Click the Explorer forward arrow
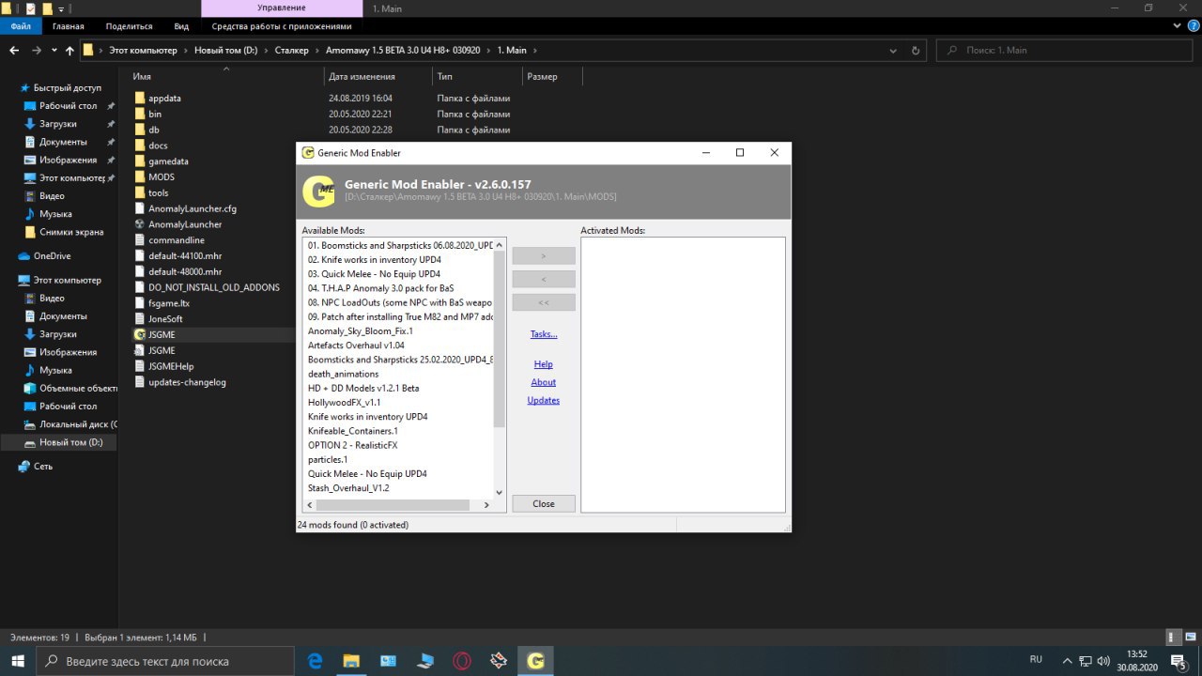The image size is (1202, 676). [x=37, y=50]
